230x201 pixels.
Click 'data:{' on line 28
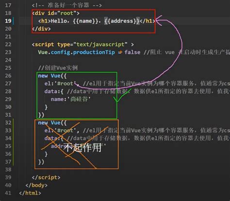[x=54, y=92]
